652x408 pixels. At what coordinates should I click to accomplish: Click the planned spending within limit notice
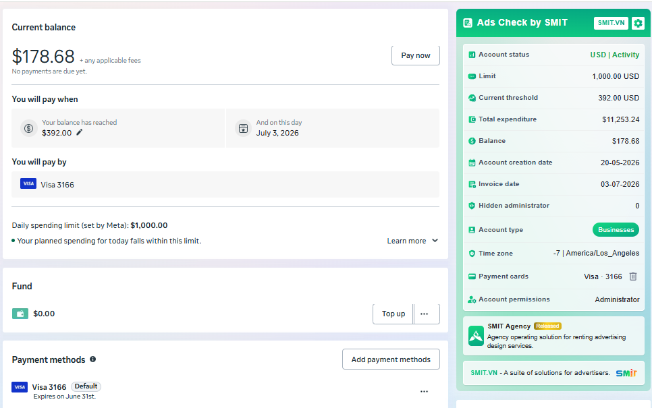tap(109, 241)
